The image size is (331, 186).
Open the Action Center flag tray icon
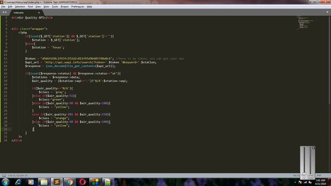click(x=300, y=182)
